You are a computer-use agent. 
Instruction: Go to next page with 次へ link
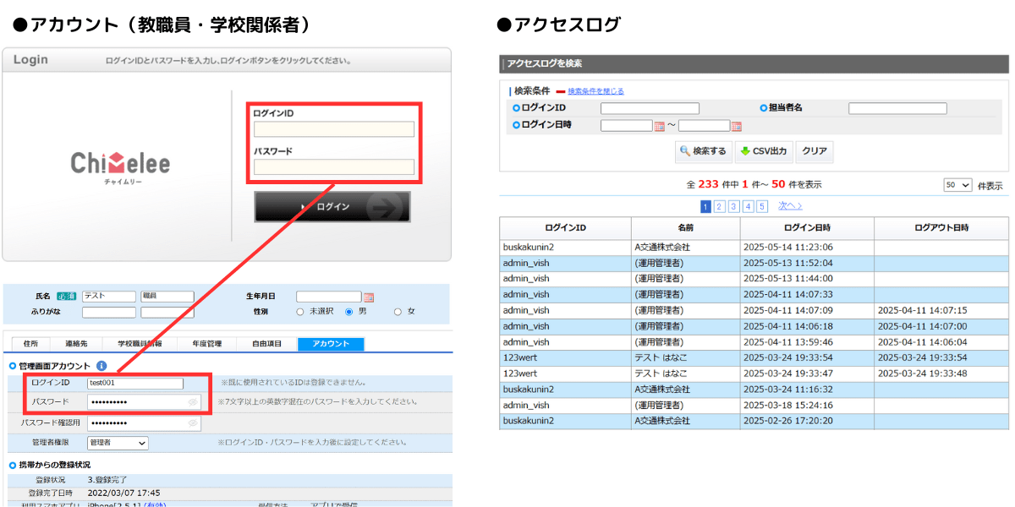790,206
